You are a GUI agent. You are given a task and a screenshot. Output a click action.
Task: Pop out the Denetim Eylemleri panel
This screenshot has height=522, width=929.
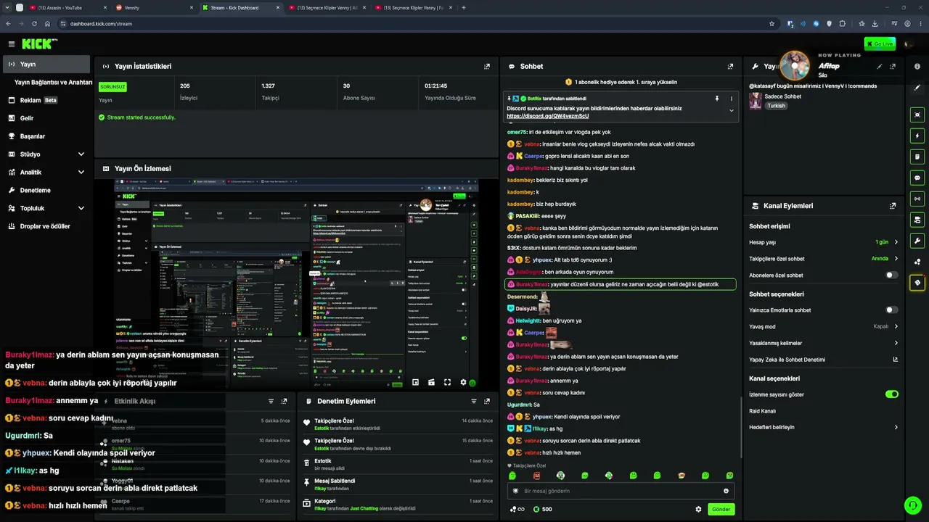487,401
